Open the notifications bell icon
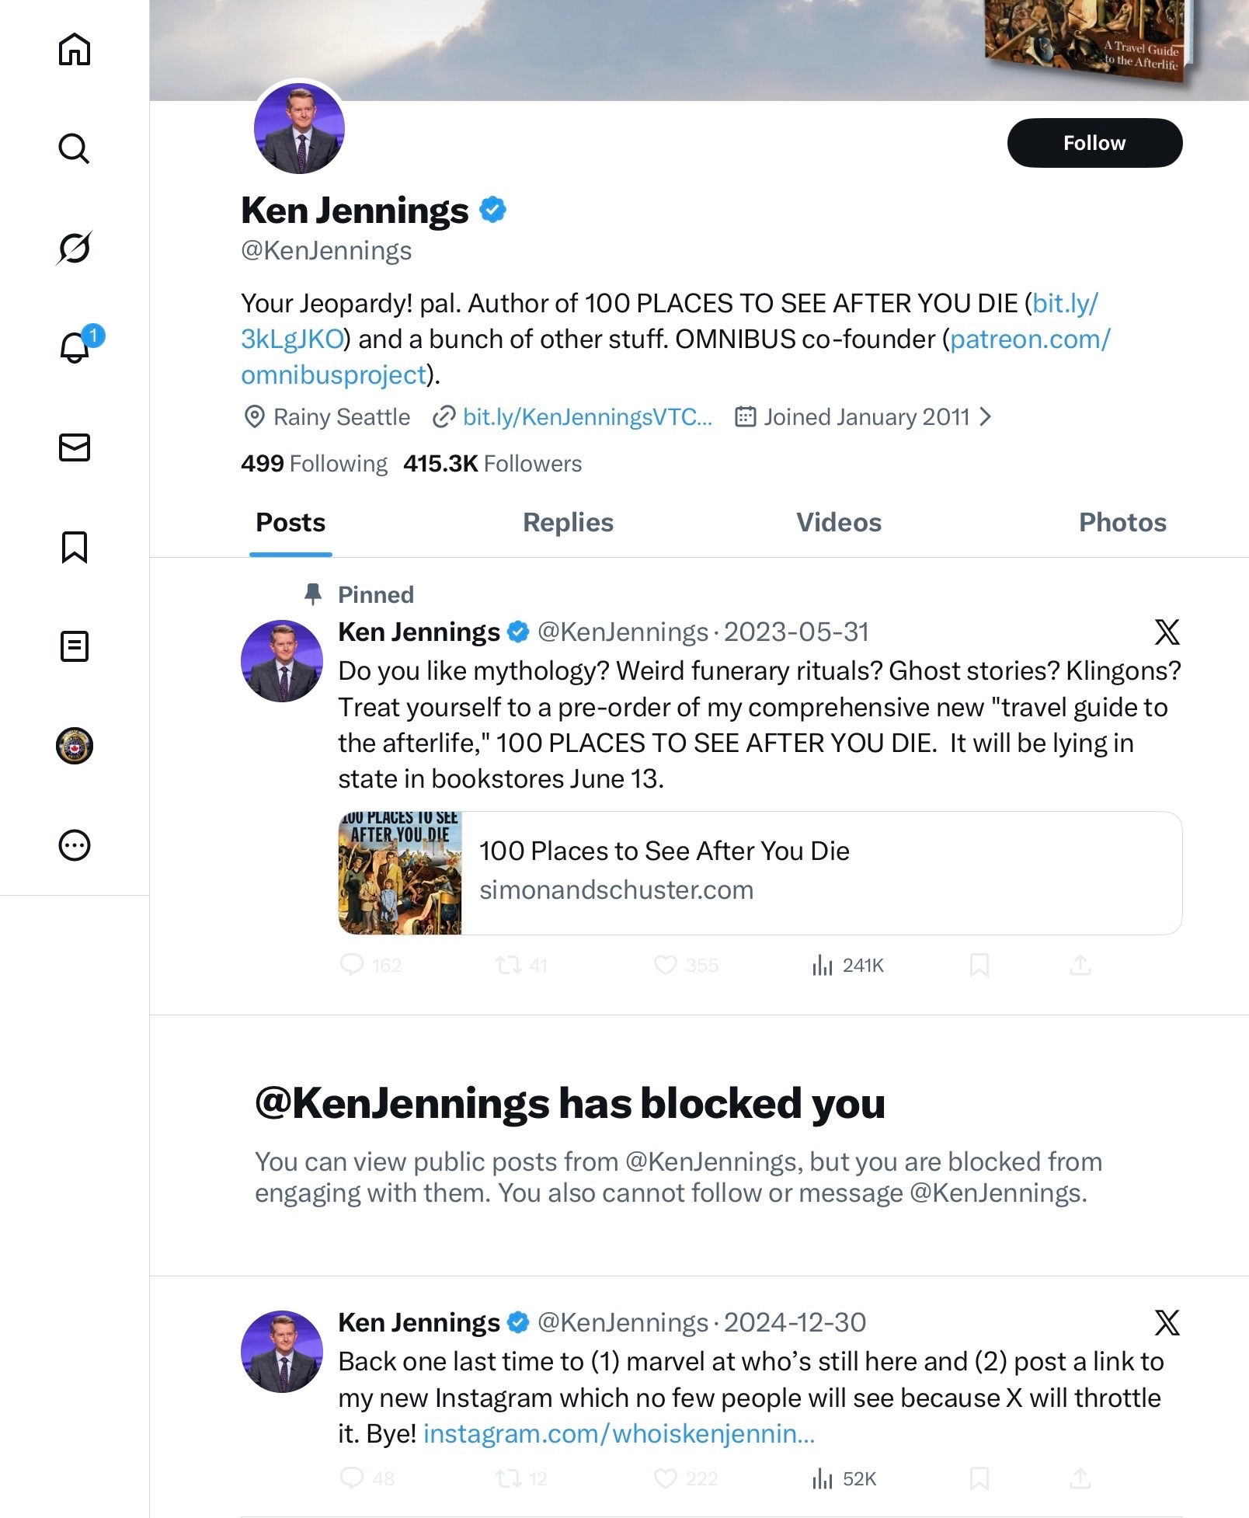 click(x=75, y=346)
